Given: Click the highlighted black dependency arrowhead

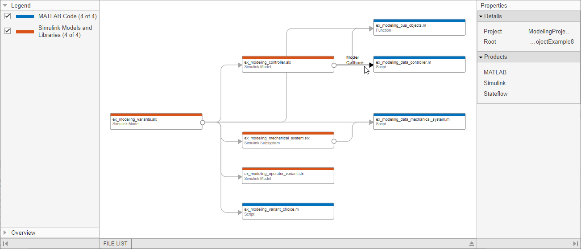Looking at the screenshot, I should [x=371, y=65].
